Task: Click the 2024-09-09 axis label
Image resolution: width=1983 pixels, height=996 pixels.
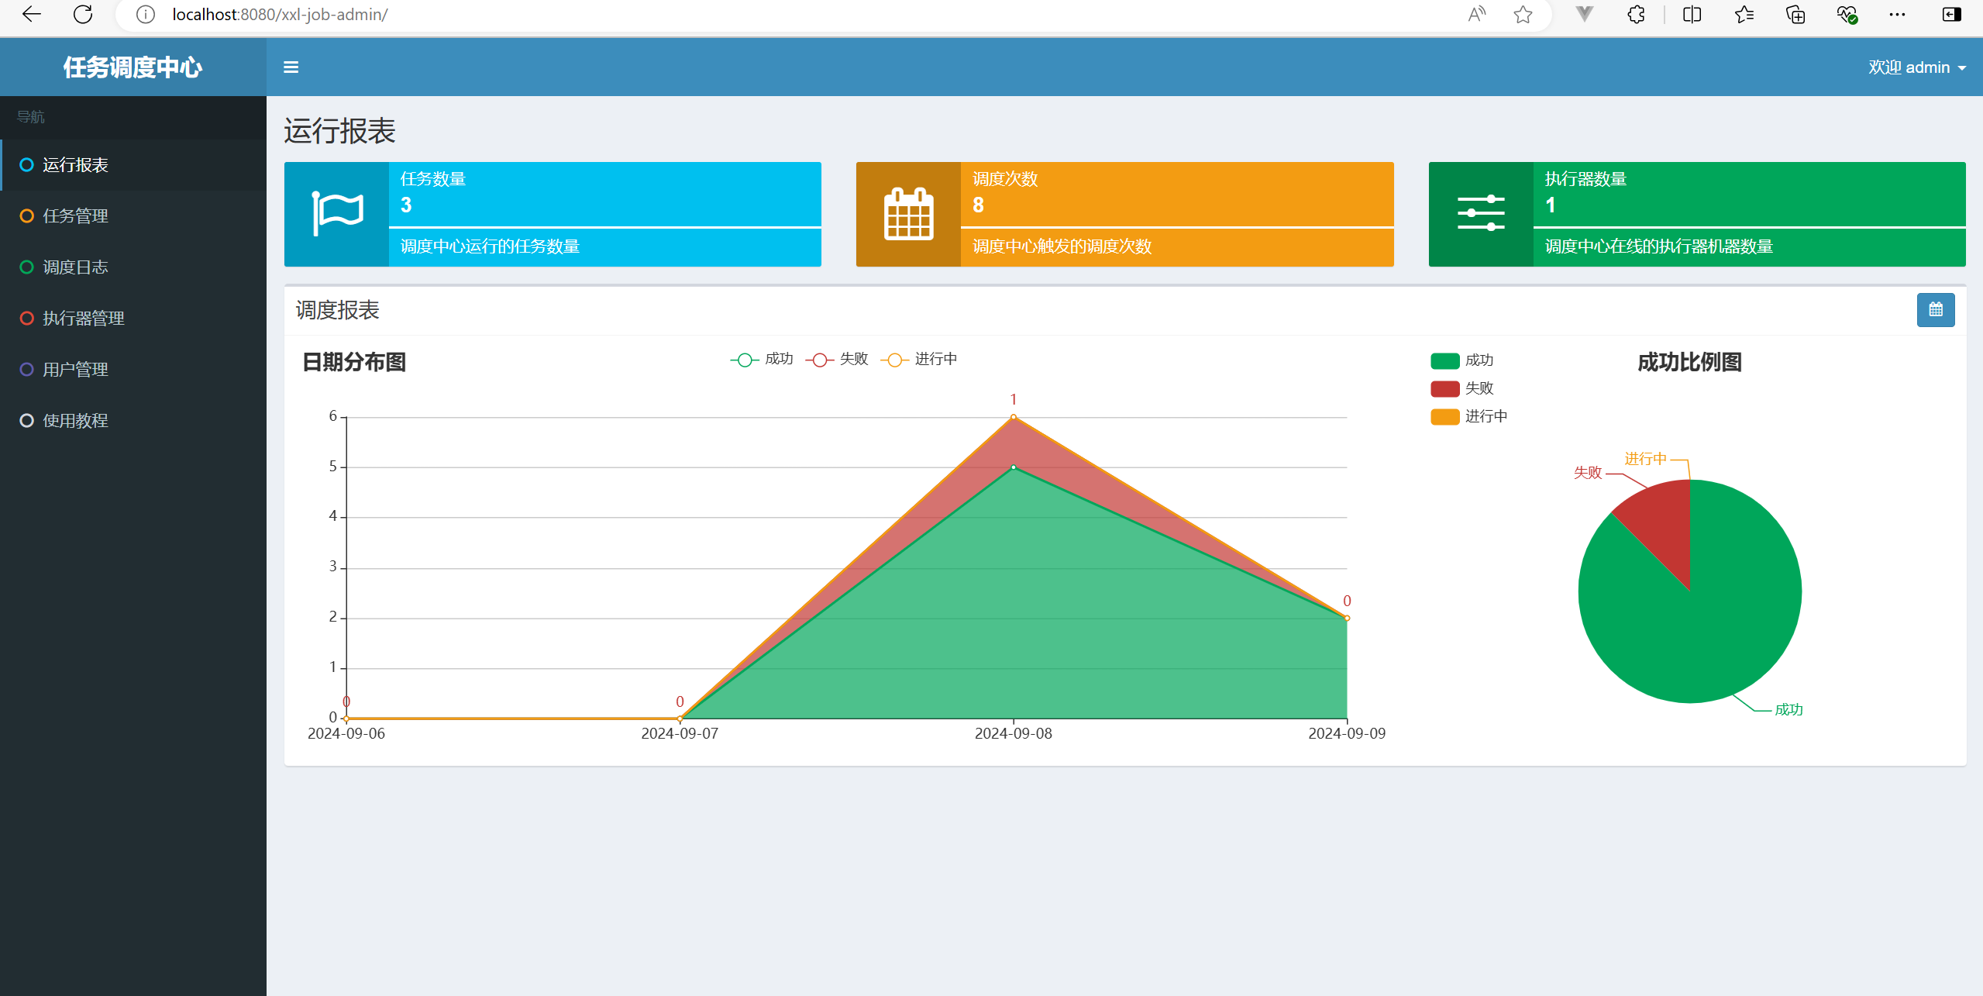Action: [x=1347, y=733]
